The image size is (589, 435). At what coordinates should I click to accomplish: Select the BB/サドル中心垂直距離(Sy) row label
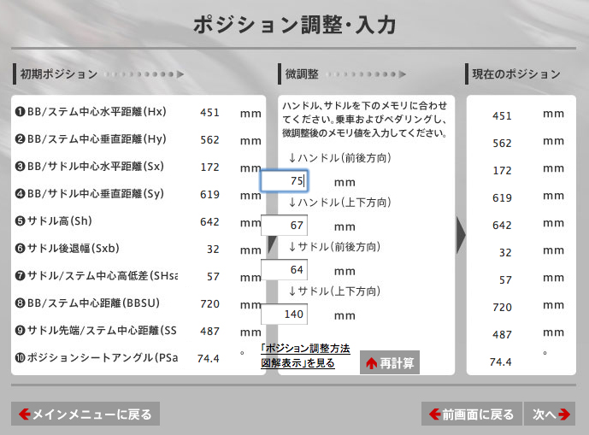coord(90,194)
